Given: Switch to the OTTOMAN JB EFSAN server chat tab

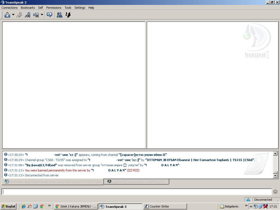Looking at the screenshot, I should pos(53,182).
